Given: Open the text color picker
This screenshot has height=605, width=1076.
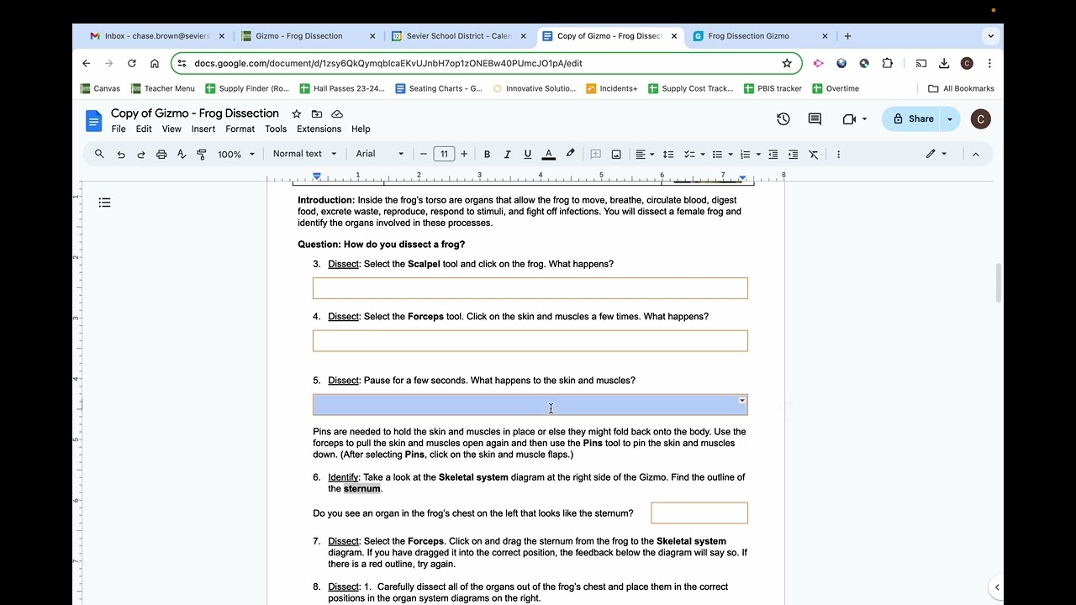Looking at the screenshot, I should [549, 154].
